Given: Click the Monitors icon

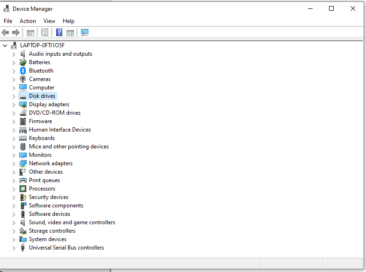Looking at the screenshot, I should pyautogui.click(x=22, y=155).
